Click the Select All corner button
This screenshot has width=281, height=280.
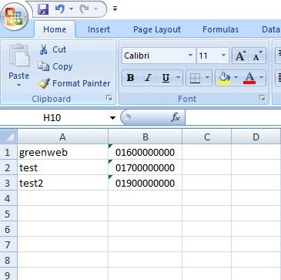coord(8,137)
